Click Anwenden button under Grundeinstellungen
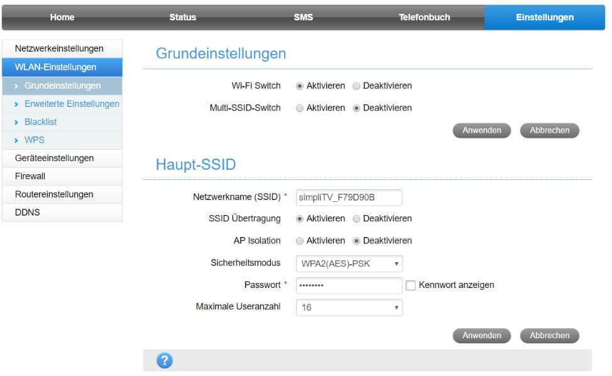Screen dimensions: 612x376 pyautogui.click(x=481, y=131)
